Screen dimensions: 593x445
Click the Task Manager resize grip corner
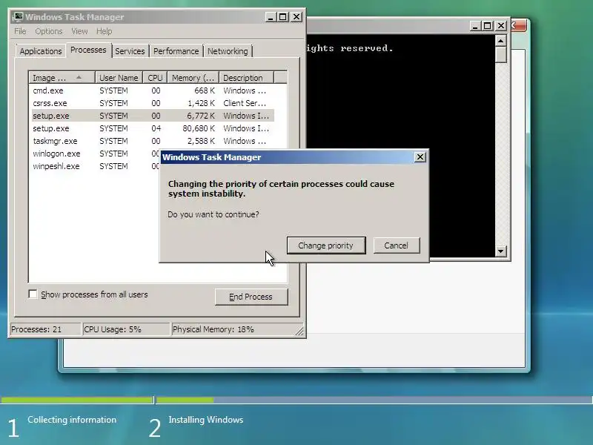pos(299,332)
